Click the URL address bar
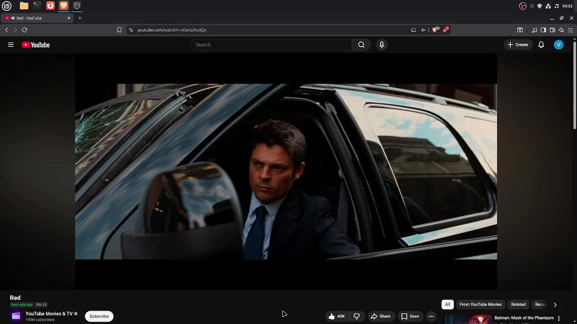The image size is (577, 324). click(270, 30)
